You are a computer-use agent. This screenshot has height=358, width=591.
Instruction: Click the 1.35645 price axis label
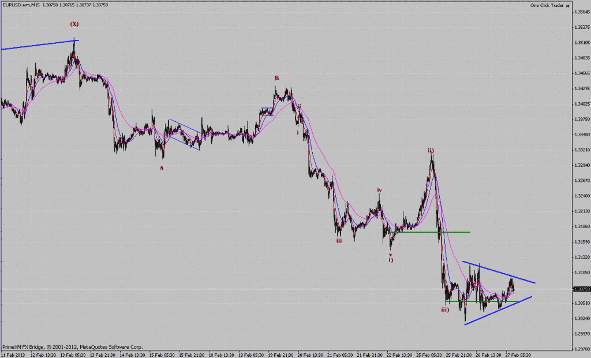[x=582, y=12]
